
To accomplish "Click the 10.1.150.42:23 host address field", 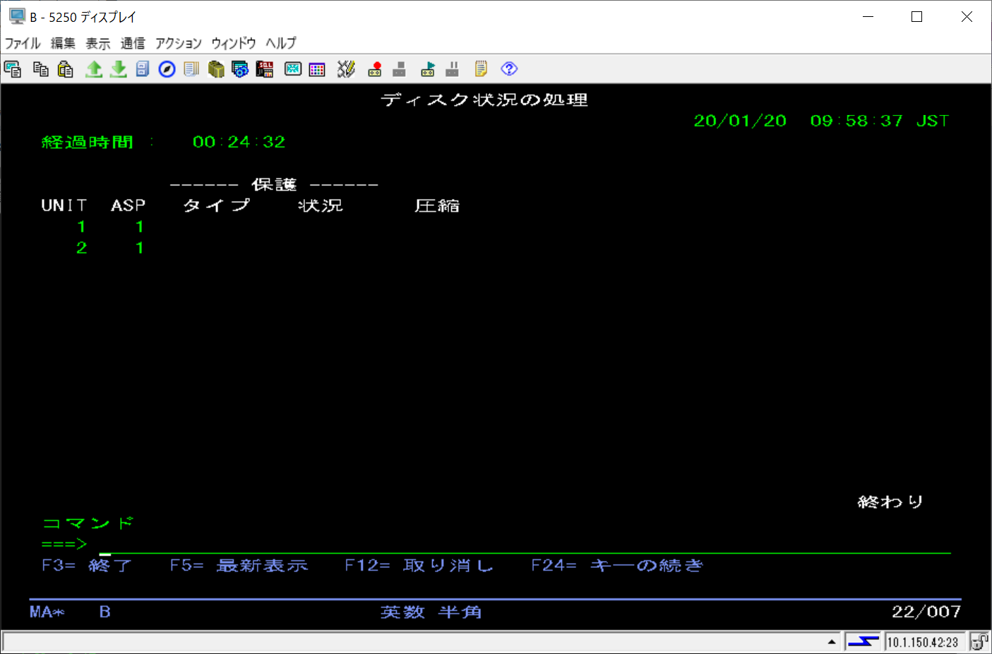I will coord(923,642).
